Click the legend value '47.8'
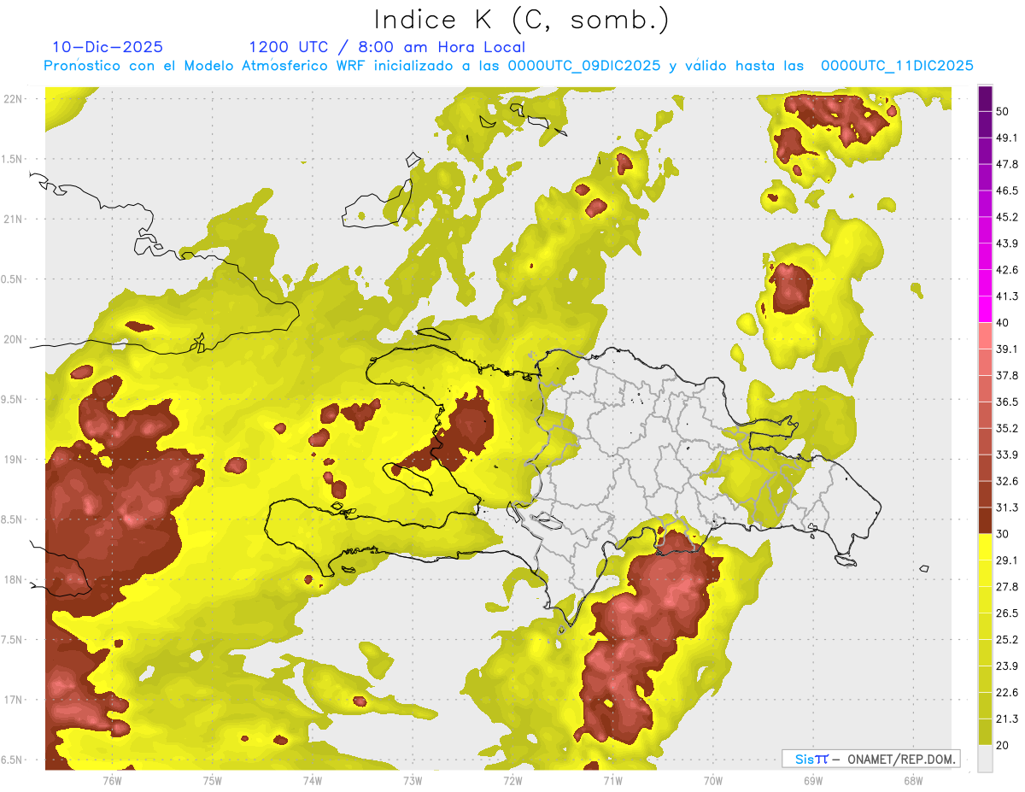 click(1008, 164)
